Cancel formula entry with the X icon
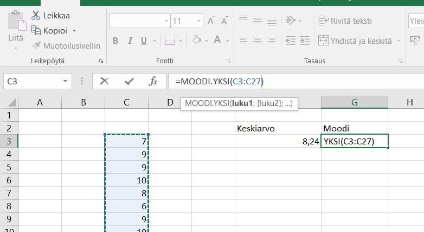424x232 pixels. pyautogui.click(x=105, y=81)
